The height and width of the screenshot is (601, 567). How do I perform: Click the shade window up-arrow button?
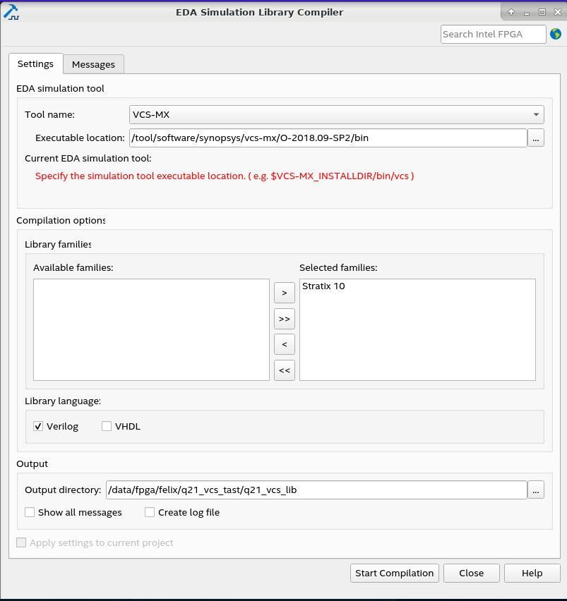(511, 12)
